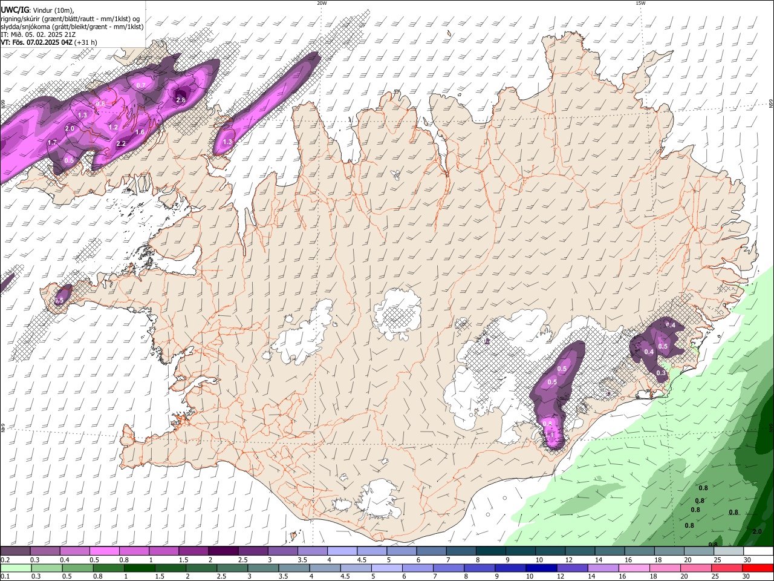Select the dark teal swatch at 8 on the snow scale

[x=491, y=551]
